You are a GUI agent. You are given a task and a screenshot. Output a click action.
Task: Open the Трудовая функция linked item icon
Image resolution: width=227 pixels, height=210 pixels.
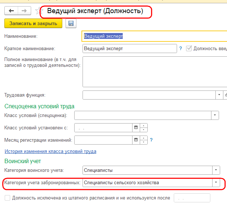click(225, 95)
